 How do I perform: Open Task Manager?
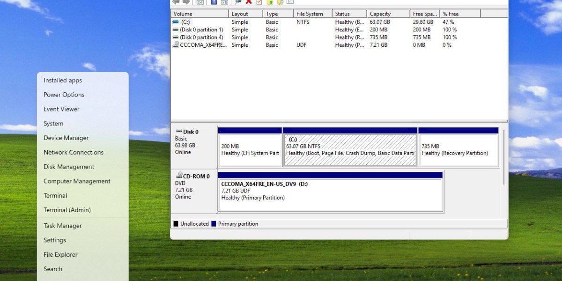[x=63, y=226]
